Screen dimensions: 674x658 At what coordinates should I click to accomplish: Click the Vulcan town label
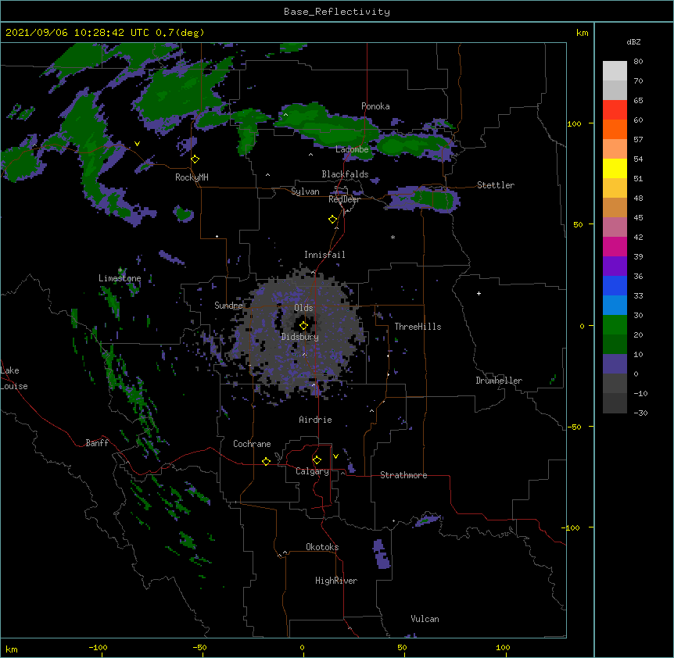[x=425, y=619]
